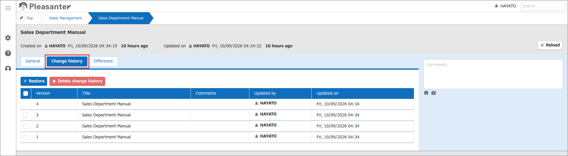Viewport: 568px width, 156px height.
Task: Open Sales Department Manual breadcrumb
Action: (121, 18)
